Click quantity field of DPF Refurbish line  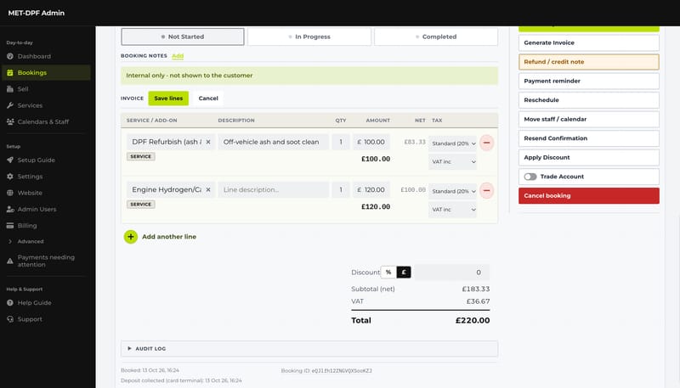coord(341,142)
